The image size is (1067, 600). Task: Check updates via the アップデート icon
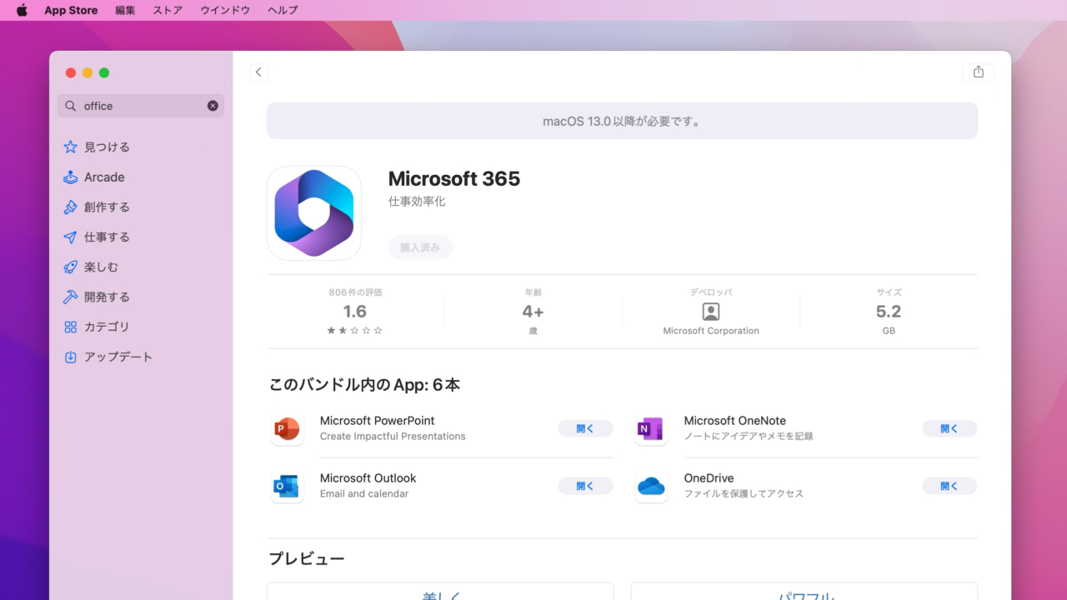[x=71, y=357]
